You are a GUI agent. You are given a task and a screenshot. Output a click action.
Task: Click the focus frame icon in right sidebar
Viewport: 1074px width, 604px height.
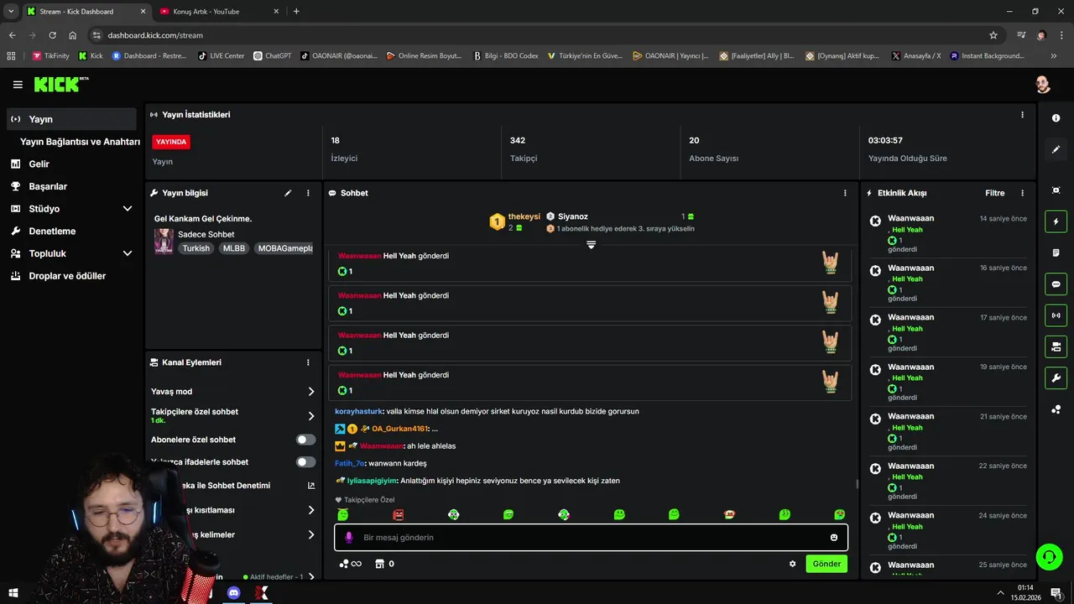(x=1056, y=190)
